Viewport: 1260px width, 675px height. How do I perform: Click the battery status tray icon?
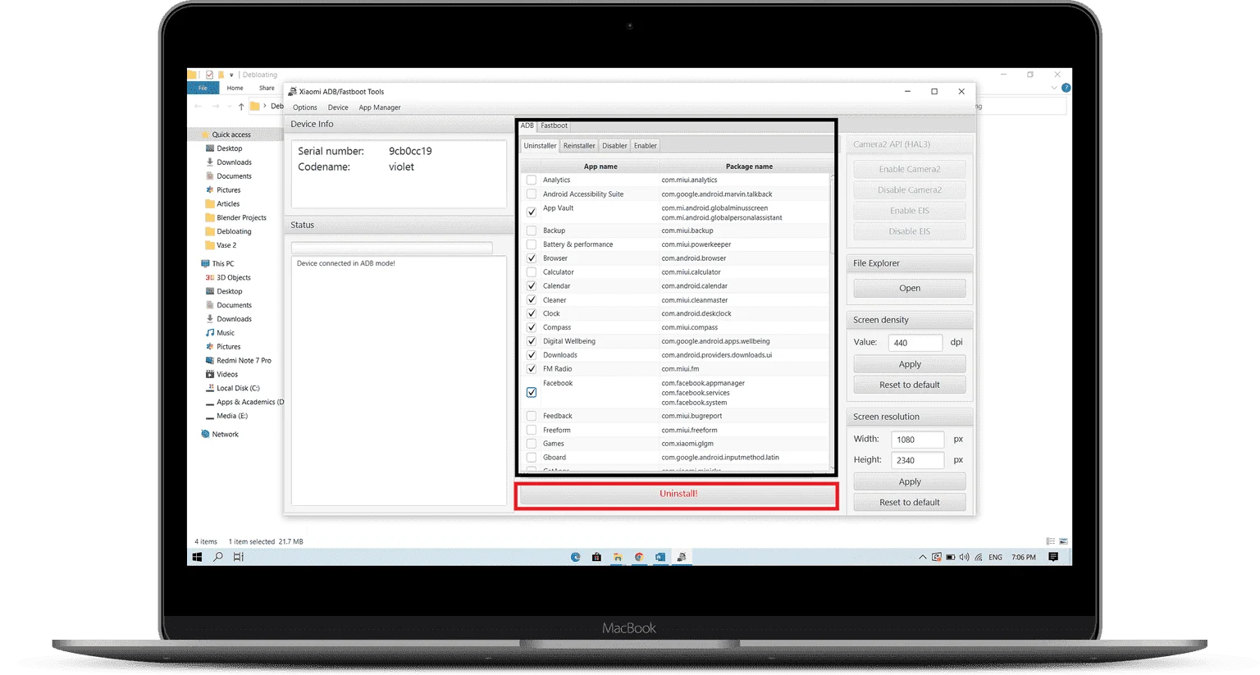(x=951, y=557)
